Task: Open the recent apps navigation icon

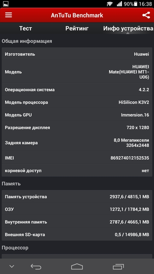Action: (118, 266)
